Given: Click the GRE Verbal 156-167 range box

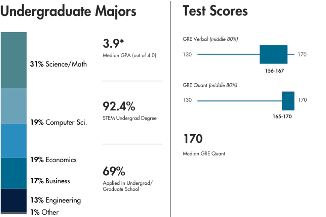Looking at the screenshot, I should pos(273,54).
